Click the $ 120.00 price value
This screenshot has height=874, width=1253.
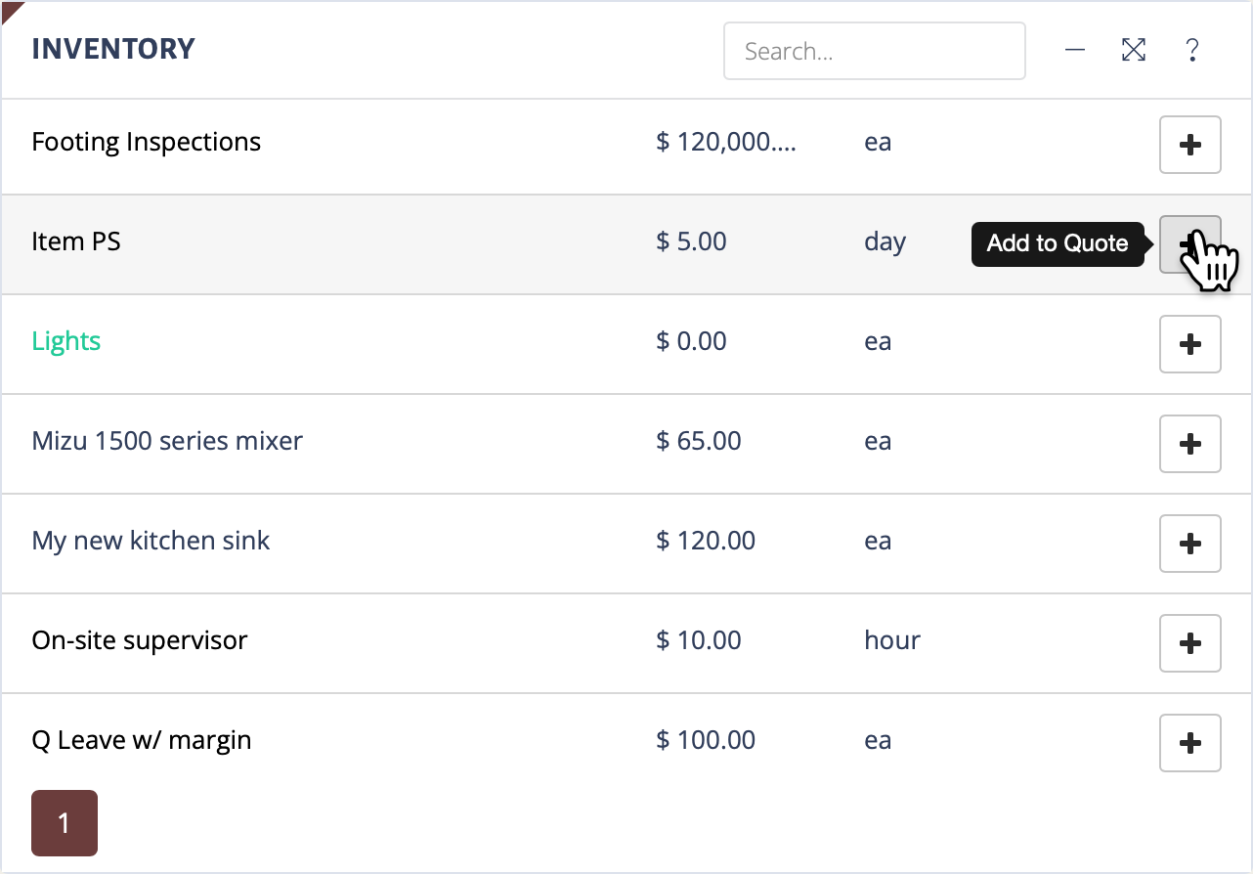(706, 541)
